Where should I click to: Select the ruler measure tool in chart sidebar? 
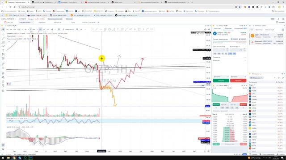click(x=3, y=64)
